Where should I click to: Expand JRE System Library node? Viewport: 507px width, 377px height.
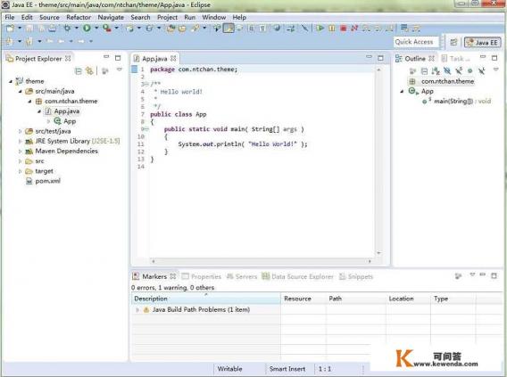coord(21,142)
